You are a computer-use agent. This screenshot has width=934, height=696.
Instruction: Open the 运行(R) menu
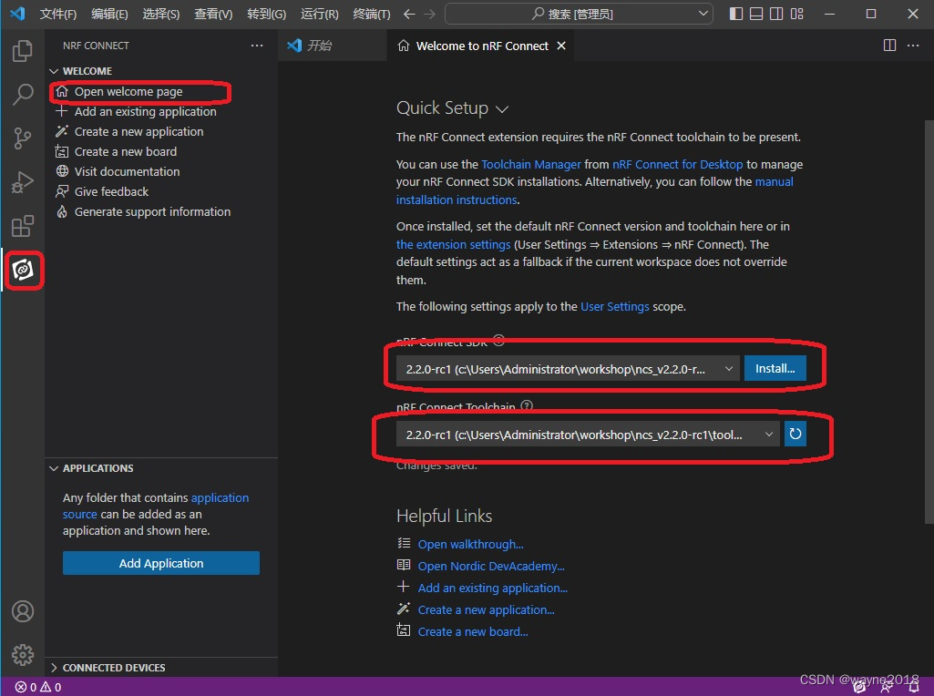coord(319,14)
